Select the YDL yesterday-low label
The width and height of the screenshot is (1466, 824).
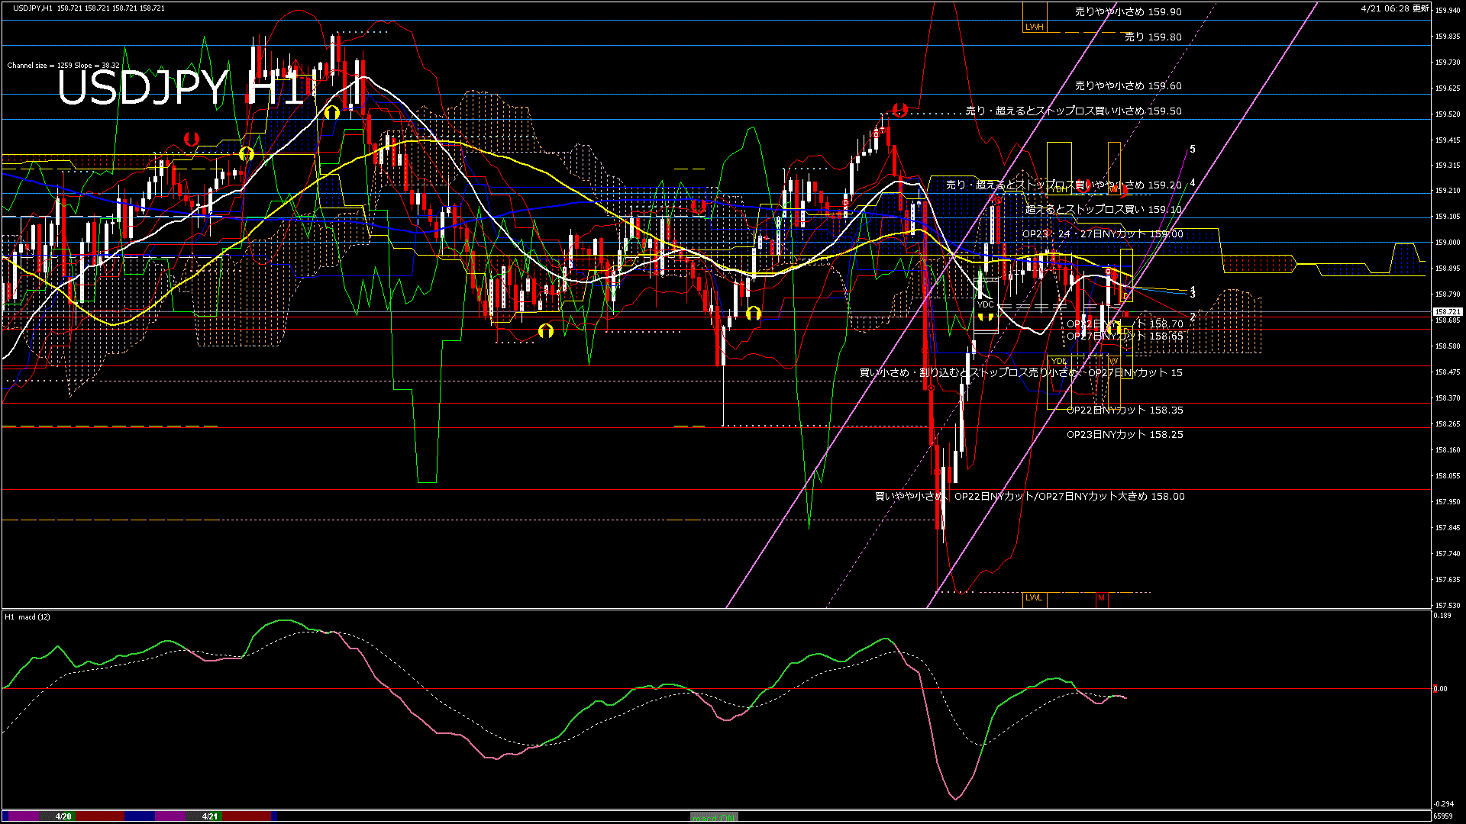coord(1059,361)
